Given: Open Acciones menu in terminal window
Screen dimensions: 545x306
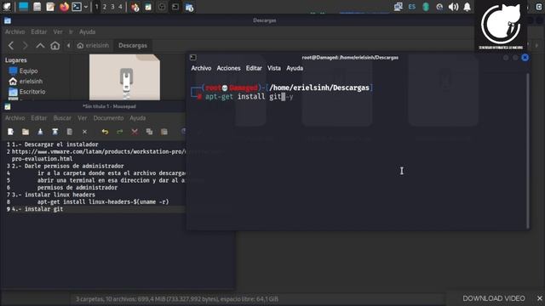Looking at the screenshot, I should [228, 68].
